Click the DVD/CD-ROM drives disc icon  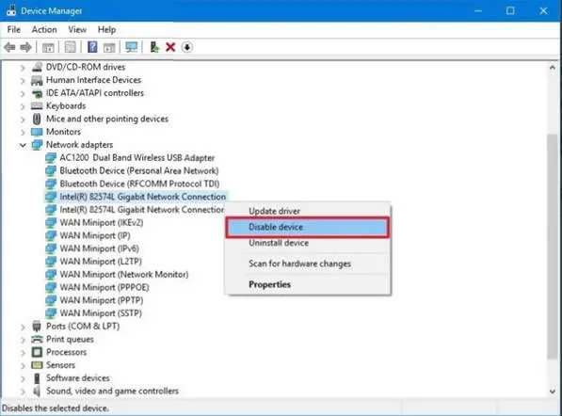pos(37,67)
